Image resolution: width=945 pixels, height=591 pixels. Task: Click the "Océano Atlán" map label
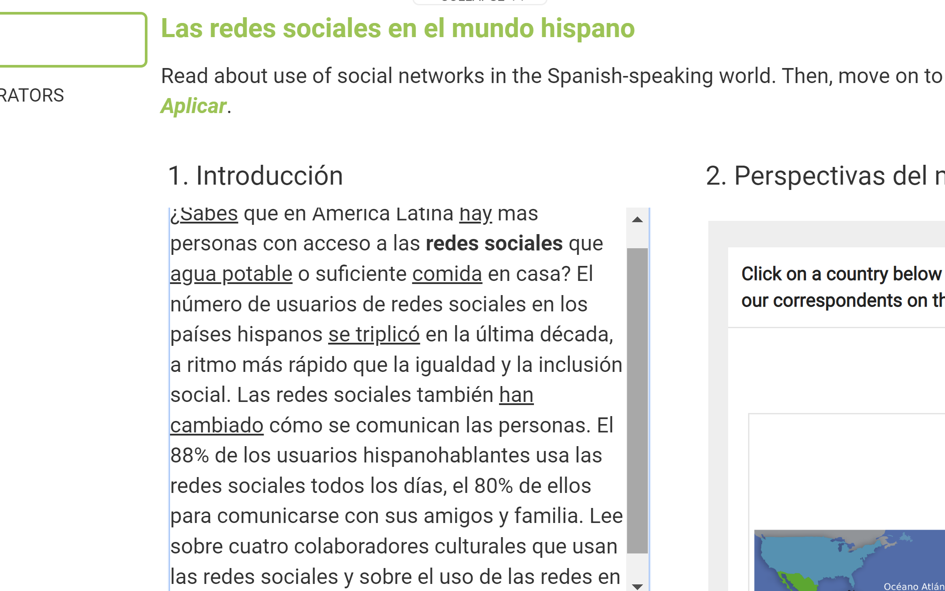click(914, 586)
